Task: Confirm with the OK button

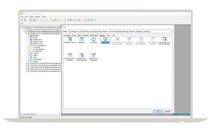Action: 158,111
